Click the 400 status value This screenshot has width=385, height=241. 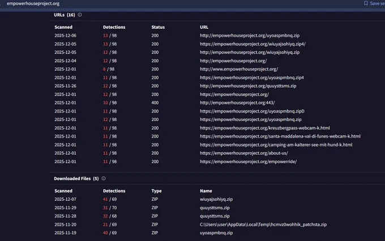tap(155, 102)
